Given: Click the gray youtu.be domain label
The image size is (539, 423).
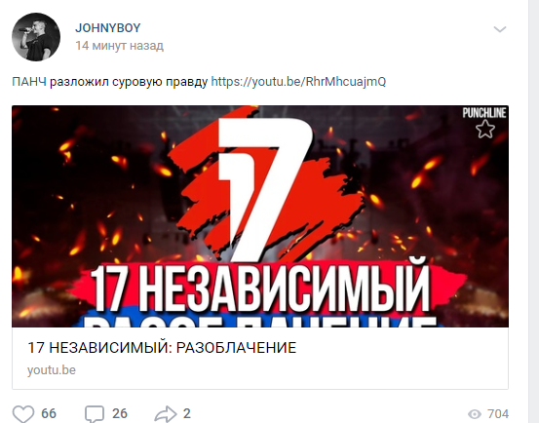Looking at the screenshot, I should pyautogui.click(x=52, y=370).
